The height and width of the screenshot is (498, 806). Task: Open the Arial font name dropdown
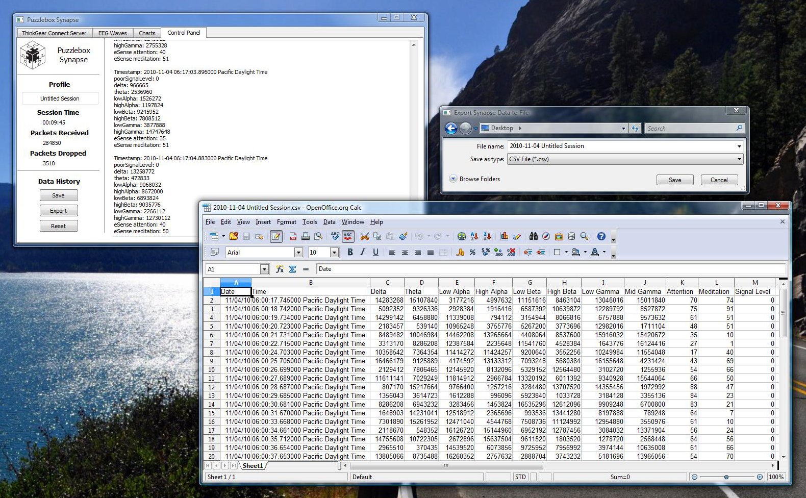[298, 252]
